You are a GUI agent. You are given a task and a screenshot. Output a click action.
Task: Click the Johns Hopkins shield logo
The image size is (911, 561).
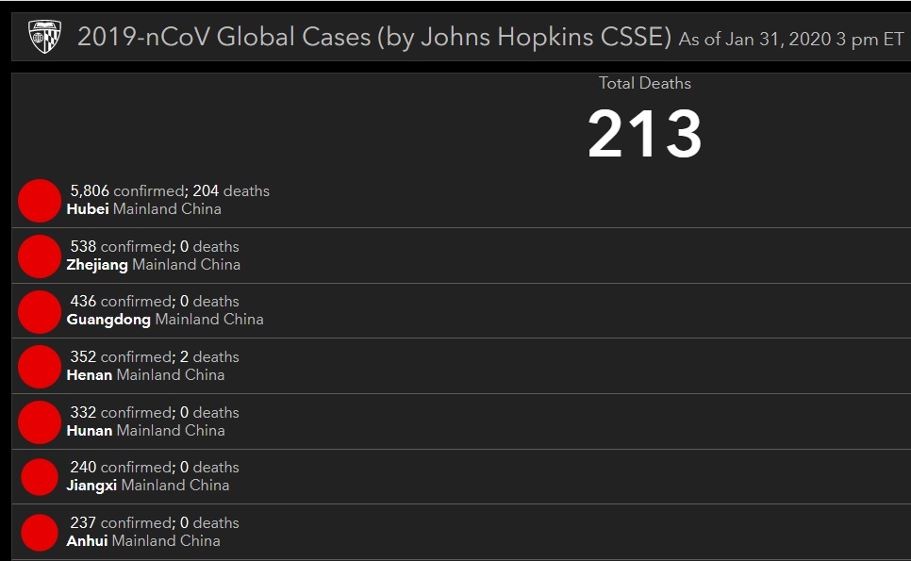point(44,37)
